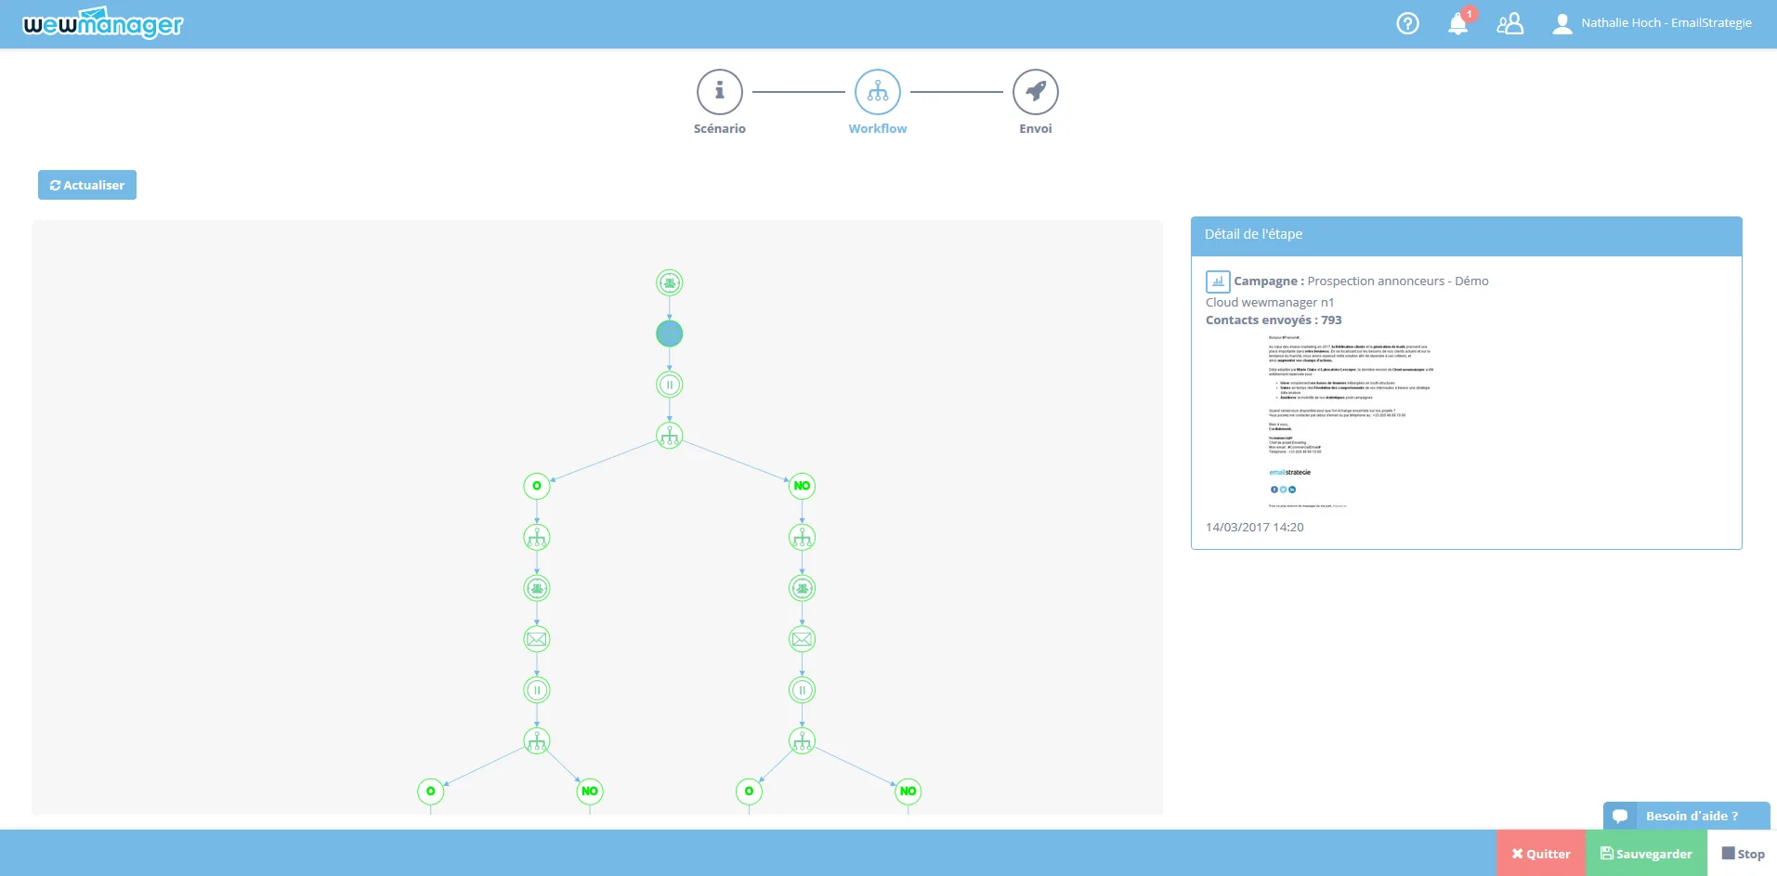Screen dimensions: 1777x876
Task: Select condition node directly under first O
Action: pos(537,537)
